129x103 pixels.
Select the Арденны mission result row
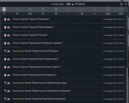click(x=64, y=75)
